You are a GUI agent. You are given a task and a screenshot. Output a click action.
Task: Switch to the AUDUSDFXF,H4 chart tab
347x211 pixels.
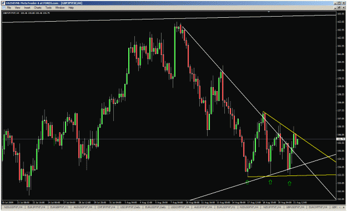coord(83,207)
